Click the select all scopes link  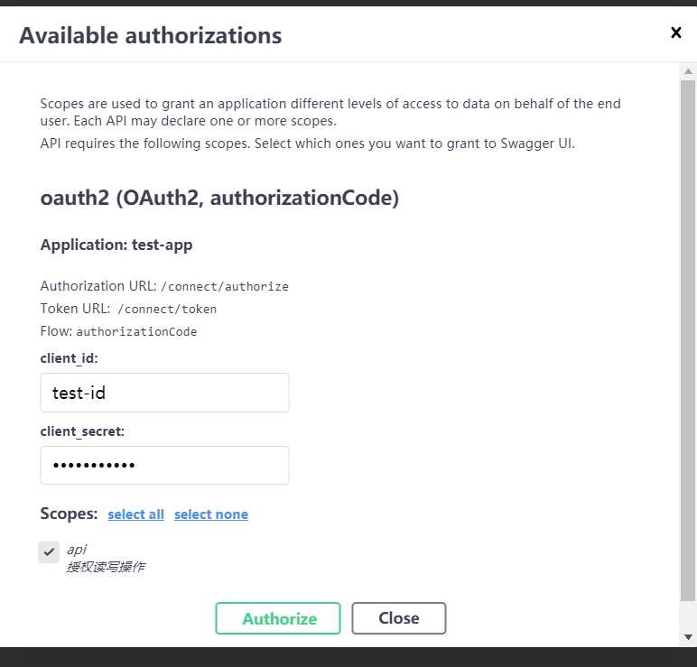[136, 514]
